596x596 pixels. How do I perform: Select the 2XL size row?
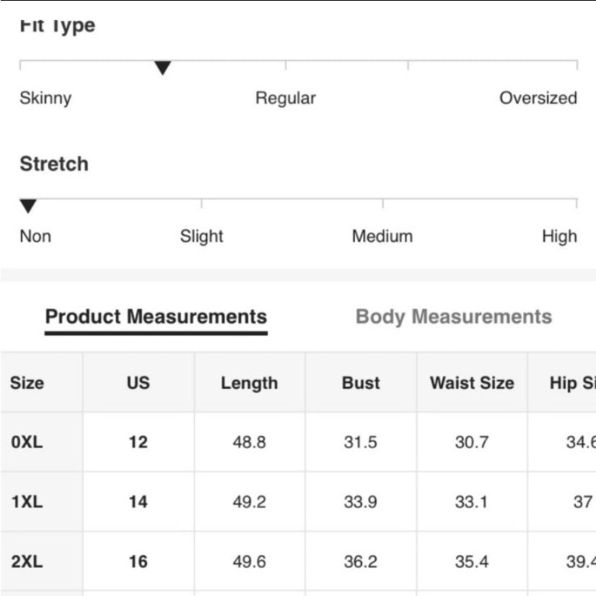[298, 561]
